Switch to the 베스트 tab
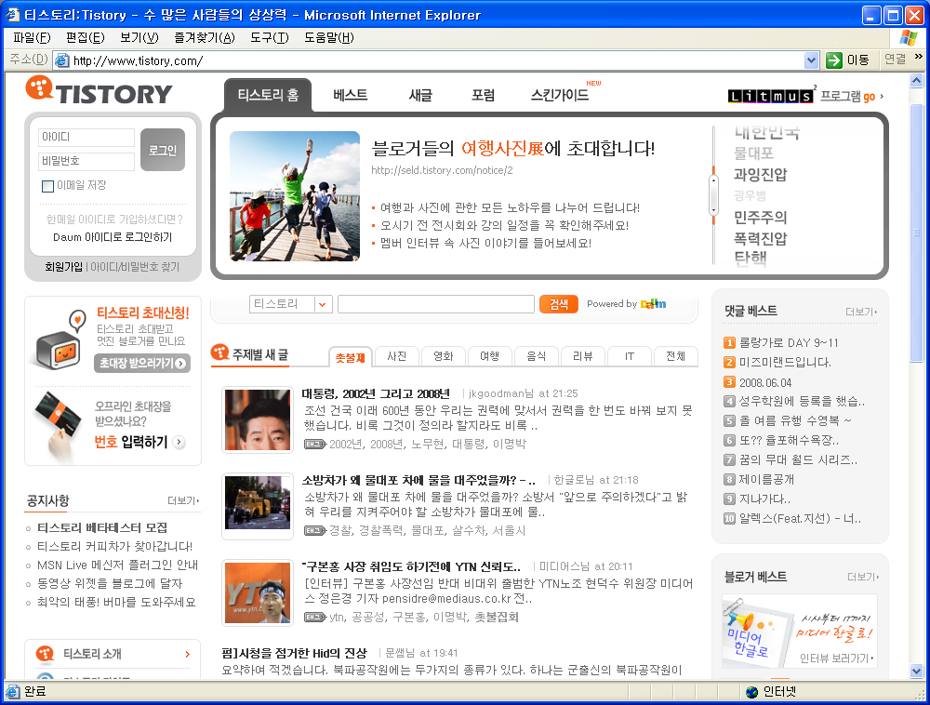This screenshot has width=930, height=705. click(x=350, y=95)
